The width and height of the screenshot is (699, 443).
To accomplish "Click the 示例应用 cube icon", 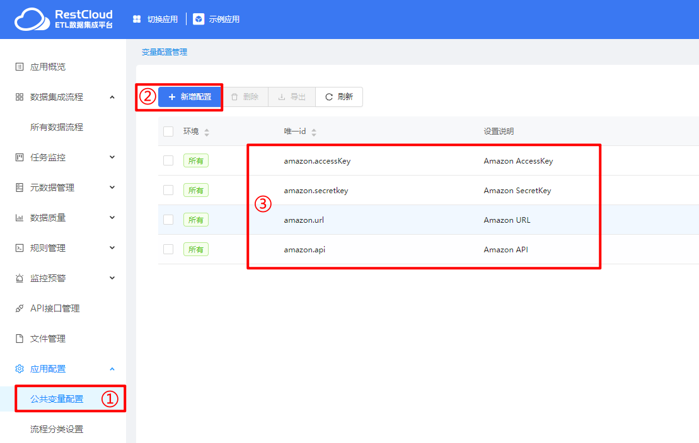I will click(199, 20).
